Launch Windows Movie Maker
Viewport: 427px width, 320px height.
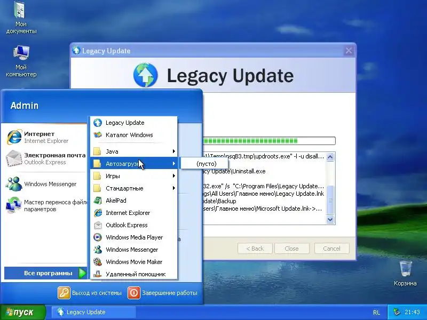[x=134, y=262]
